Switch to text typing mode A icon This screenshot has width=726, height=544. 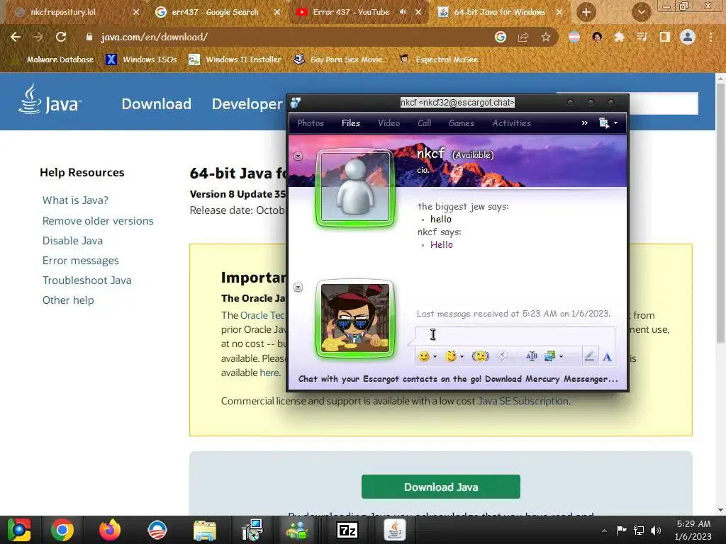tap(607, 357)
